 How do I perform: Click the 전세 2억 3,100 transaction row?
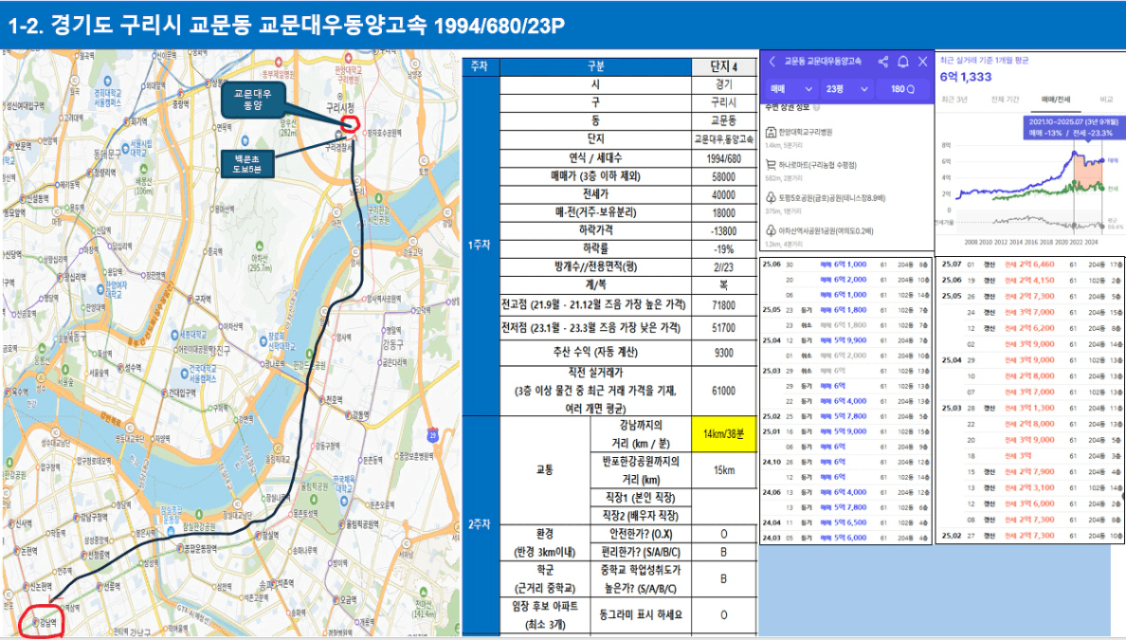(x=1031, y=487)
